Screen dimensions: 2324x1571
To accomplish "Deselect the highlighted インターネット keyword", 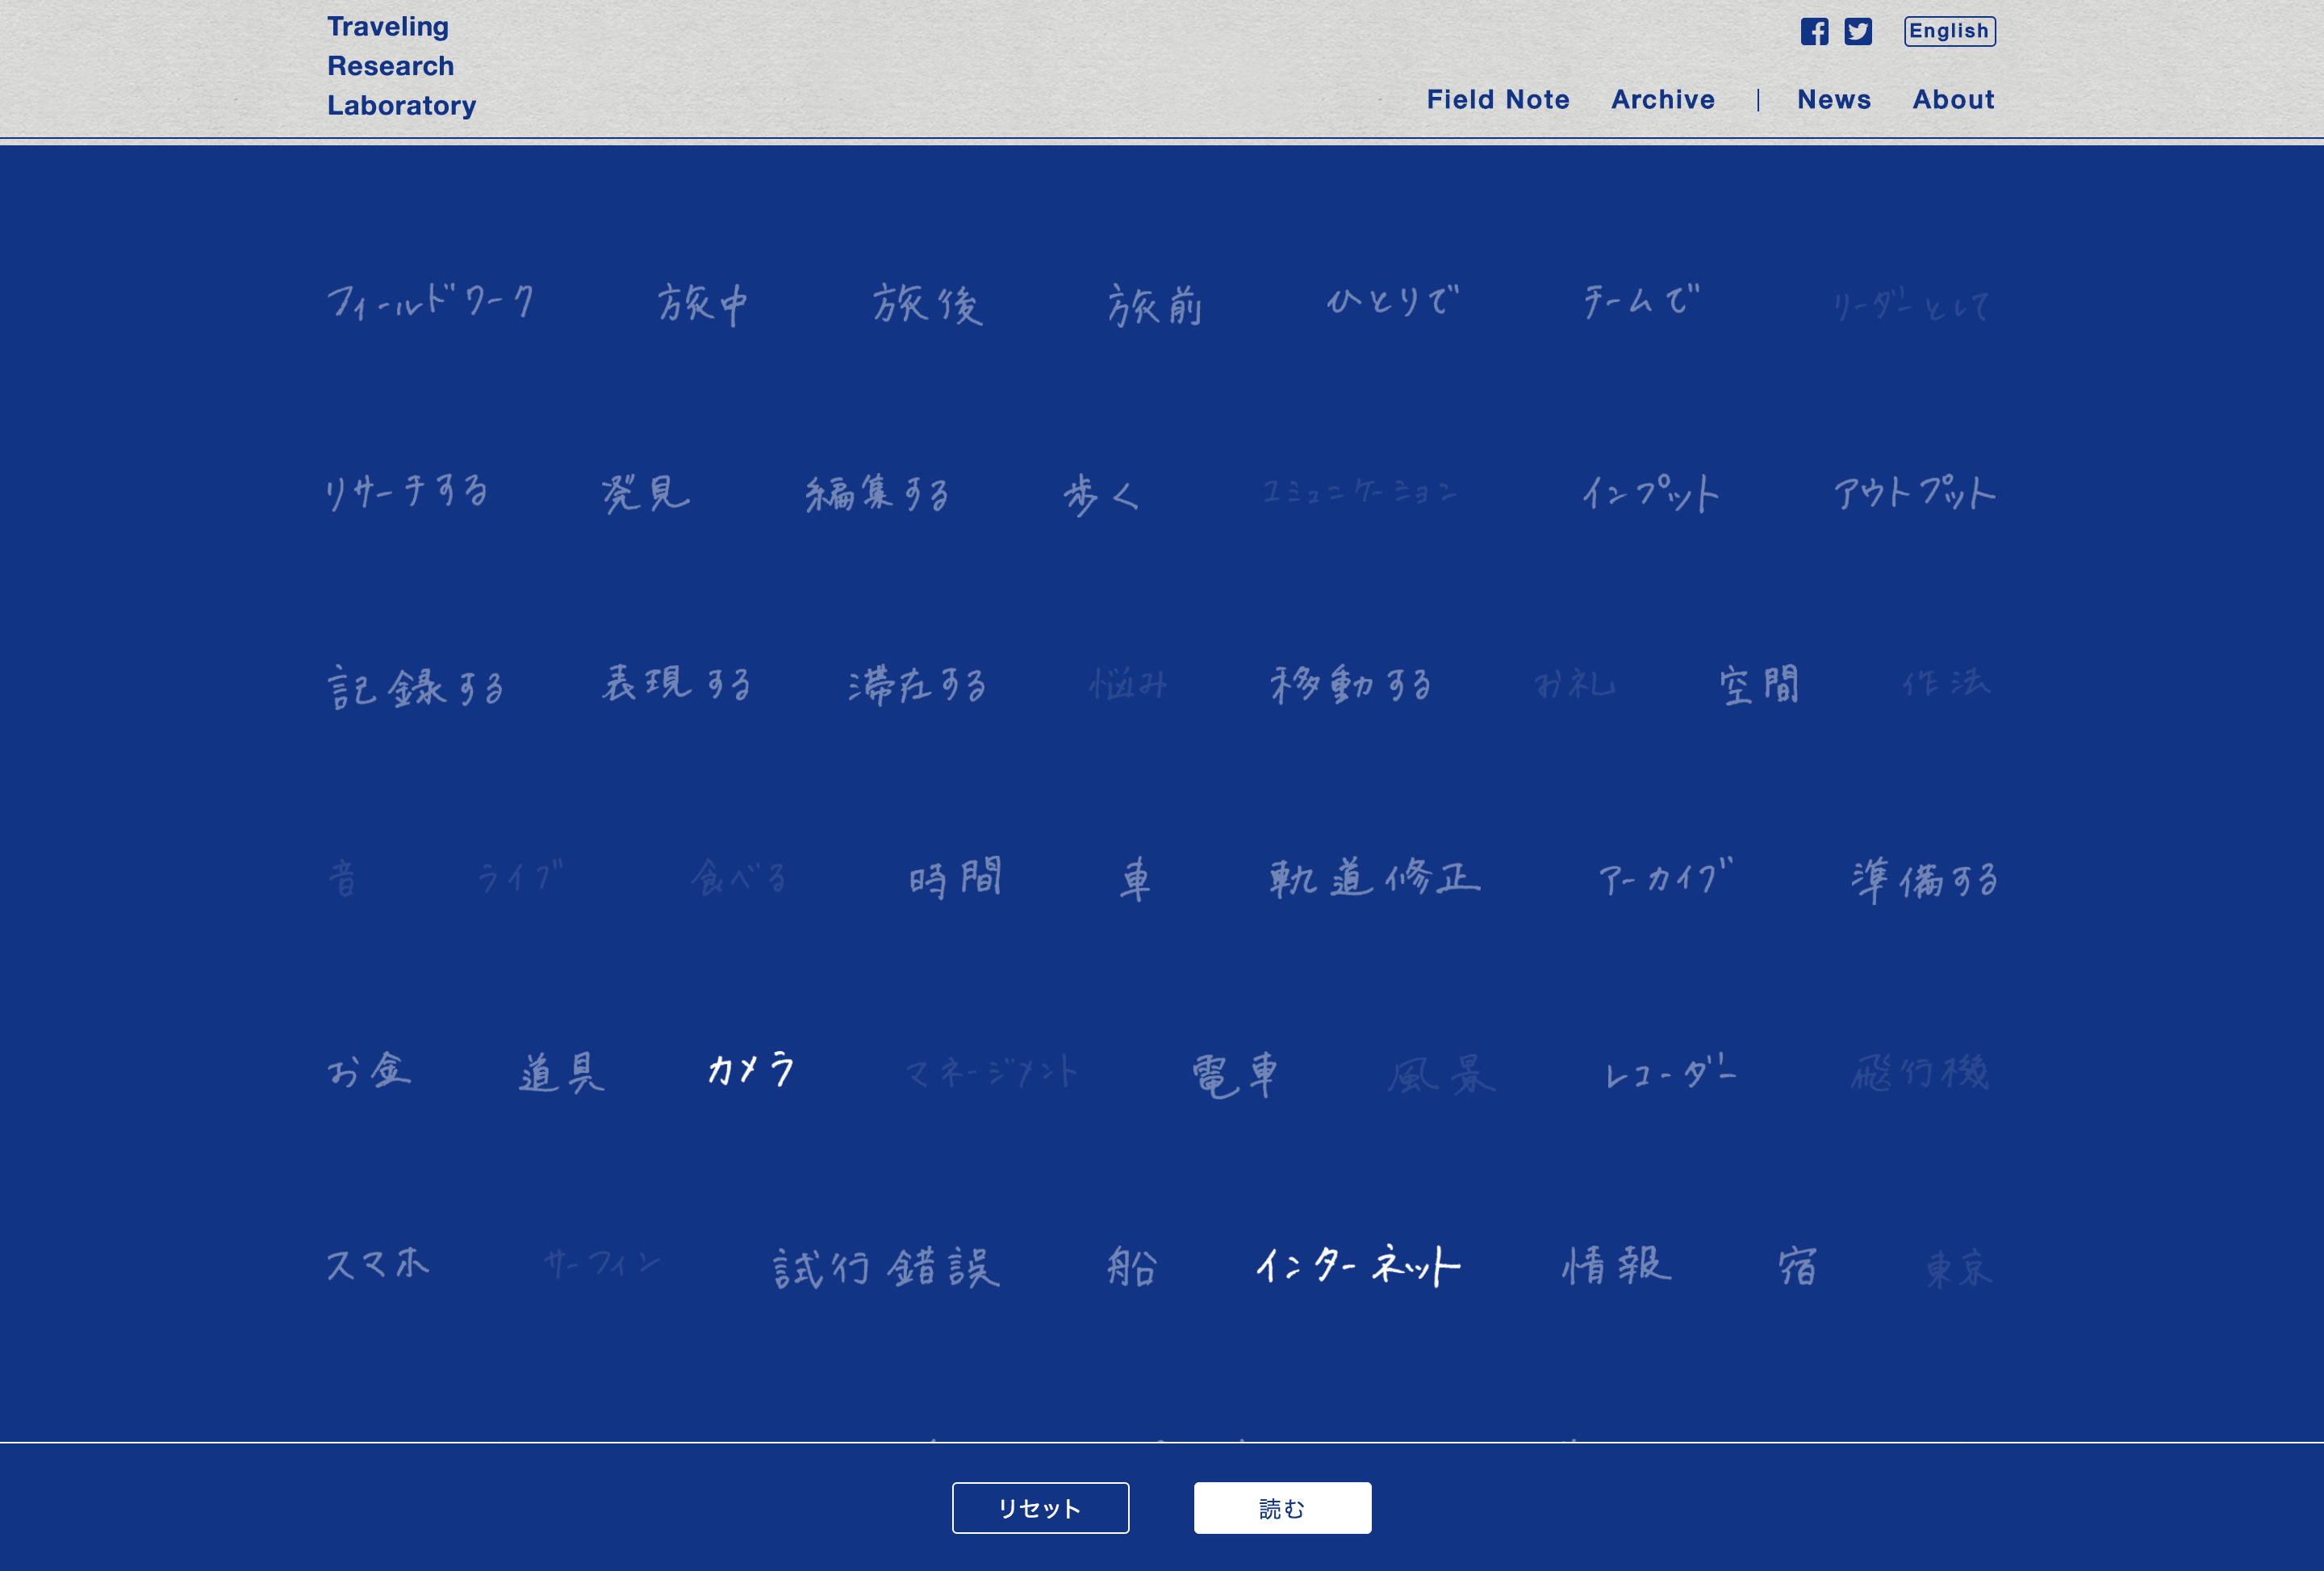I will tap(1358, 1266).
